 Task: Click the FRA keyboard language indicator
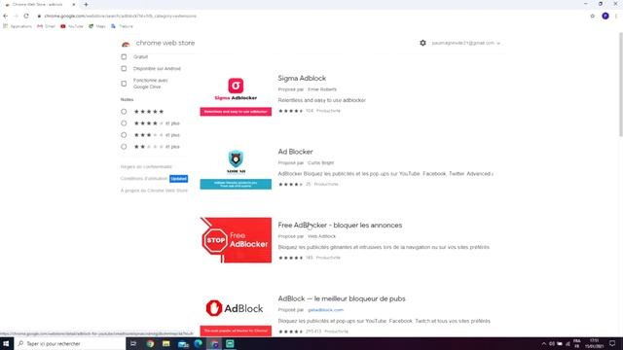(577, 343)
